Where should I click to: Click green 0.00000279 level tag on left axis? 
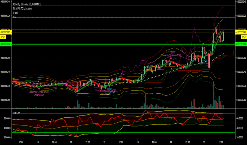pyautogui.click(x=6, y=44)
